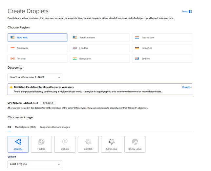Select the Ubuntu OS image icon
211x171 pixels.
(x=18, y=142)
